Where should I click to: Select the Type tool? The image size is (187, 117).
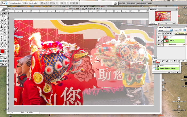coord(5,37)
